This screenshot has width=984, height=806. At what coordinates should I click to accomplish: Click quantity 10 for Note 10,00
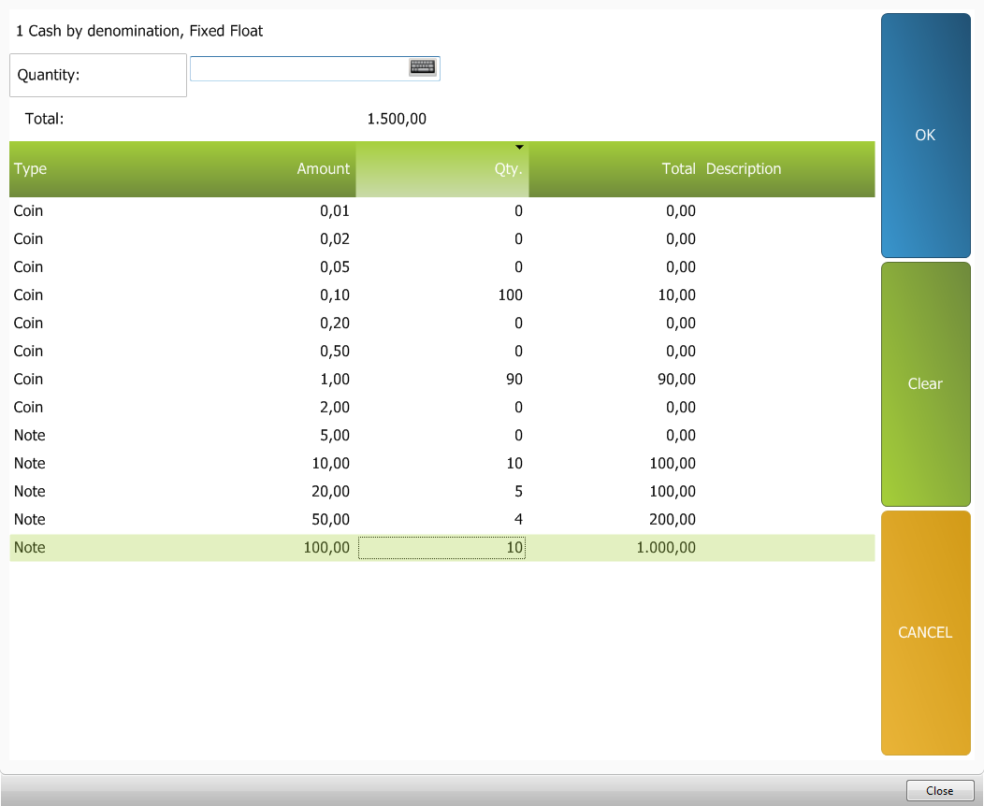pos(514,464)
